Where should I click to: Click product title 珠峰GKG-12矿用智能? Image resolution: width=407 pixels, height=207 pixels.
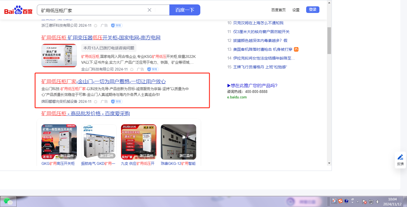tap(178, 163)
